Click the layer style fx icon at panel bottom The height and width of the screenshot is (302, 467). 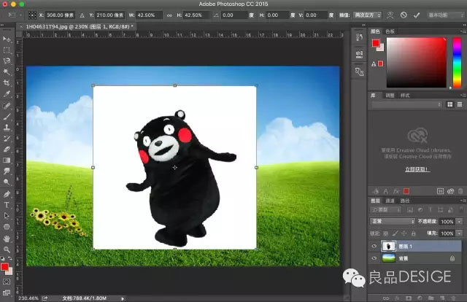pos(397,298)
